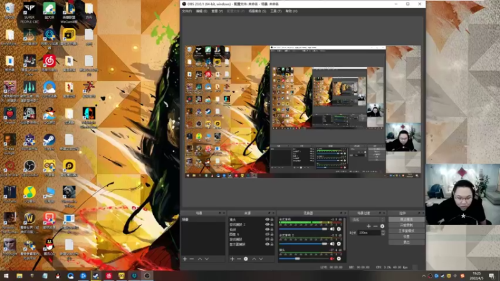The image size is (500, 281).
Task: Open the 编辑(E) menu in OBS
Action: tap(201, 11)
